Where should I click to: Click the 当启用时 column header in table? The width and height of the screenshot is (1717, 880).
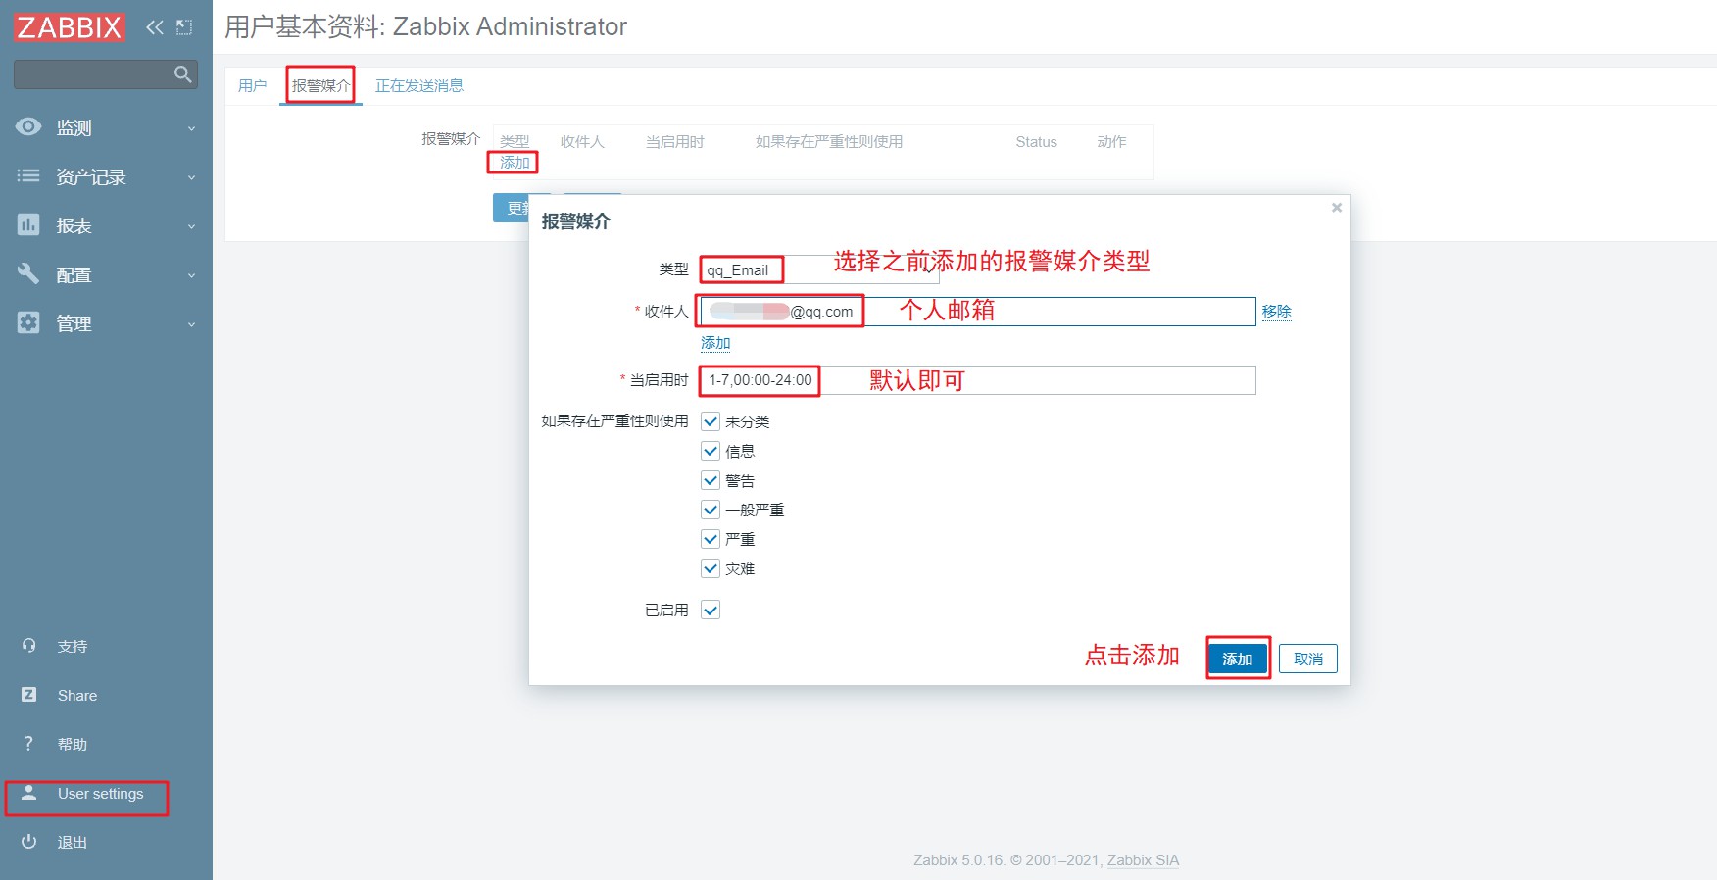point(675,142)
